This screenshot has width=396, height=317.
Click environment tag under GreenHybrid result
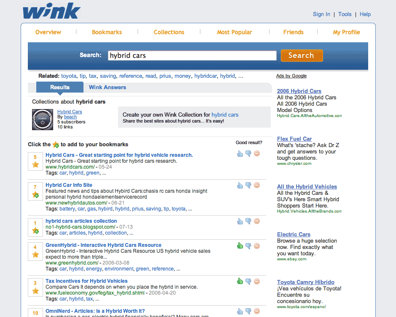[x=119, y=269]
